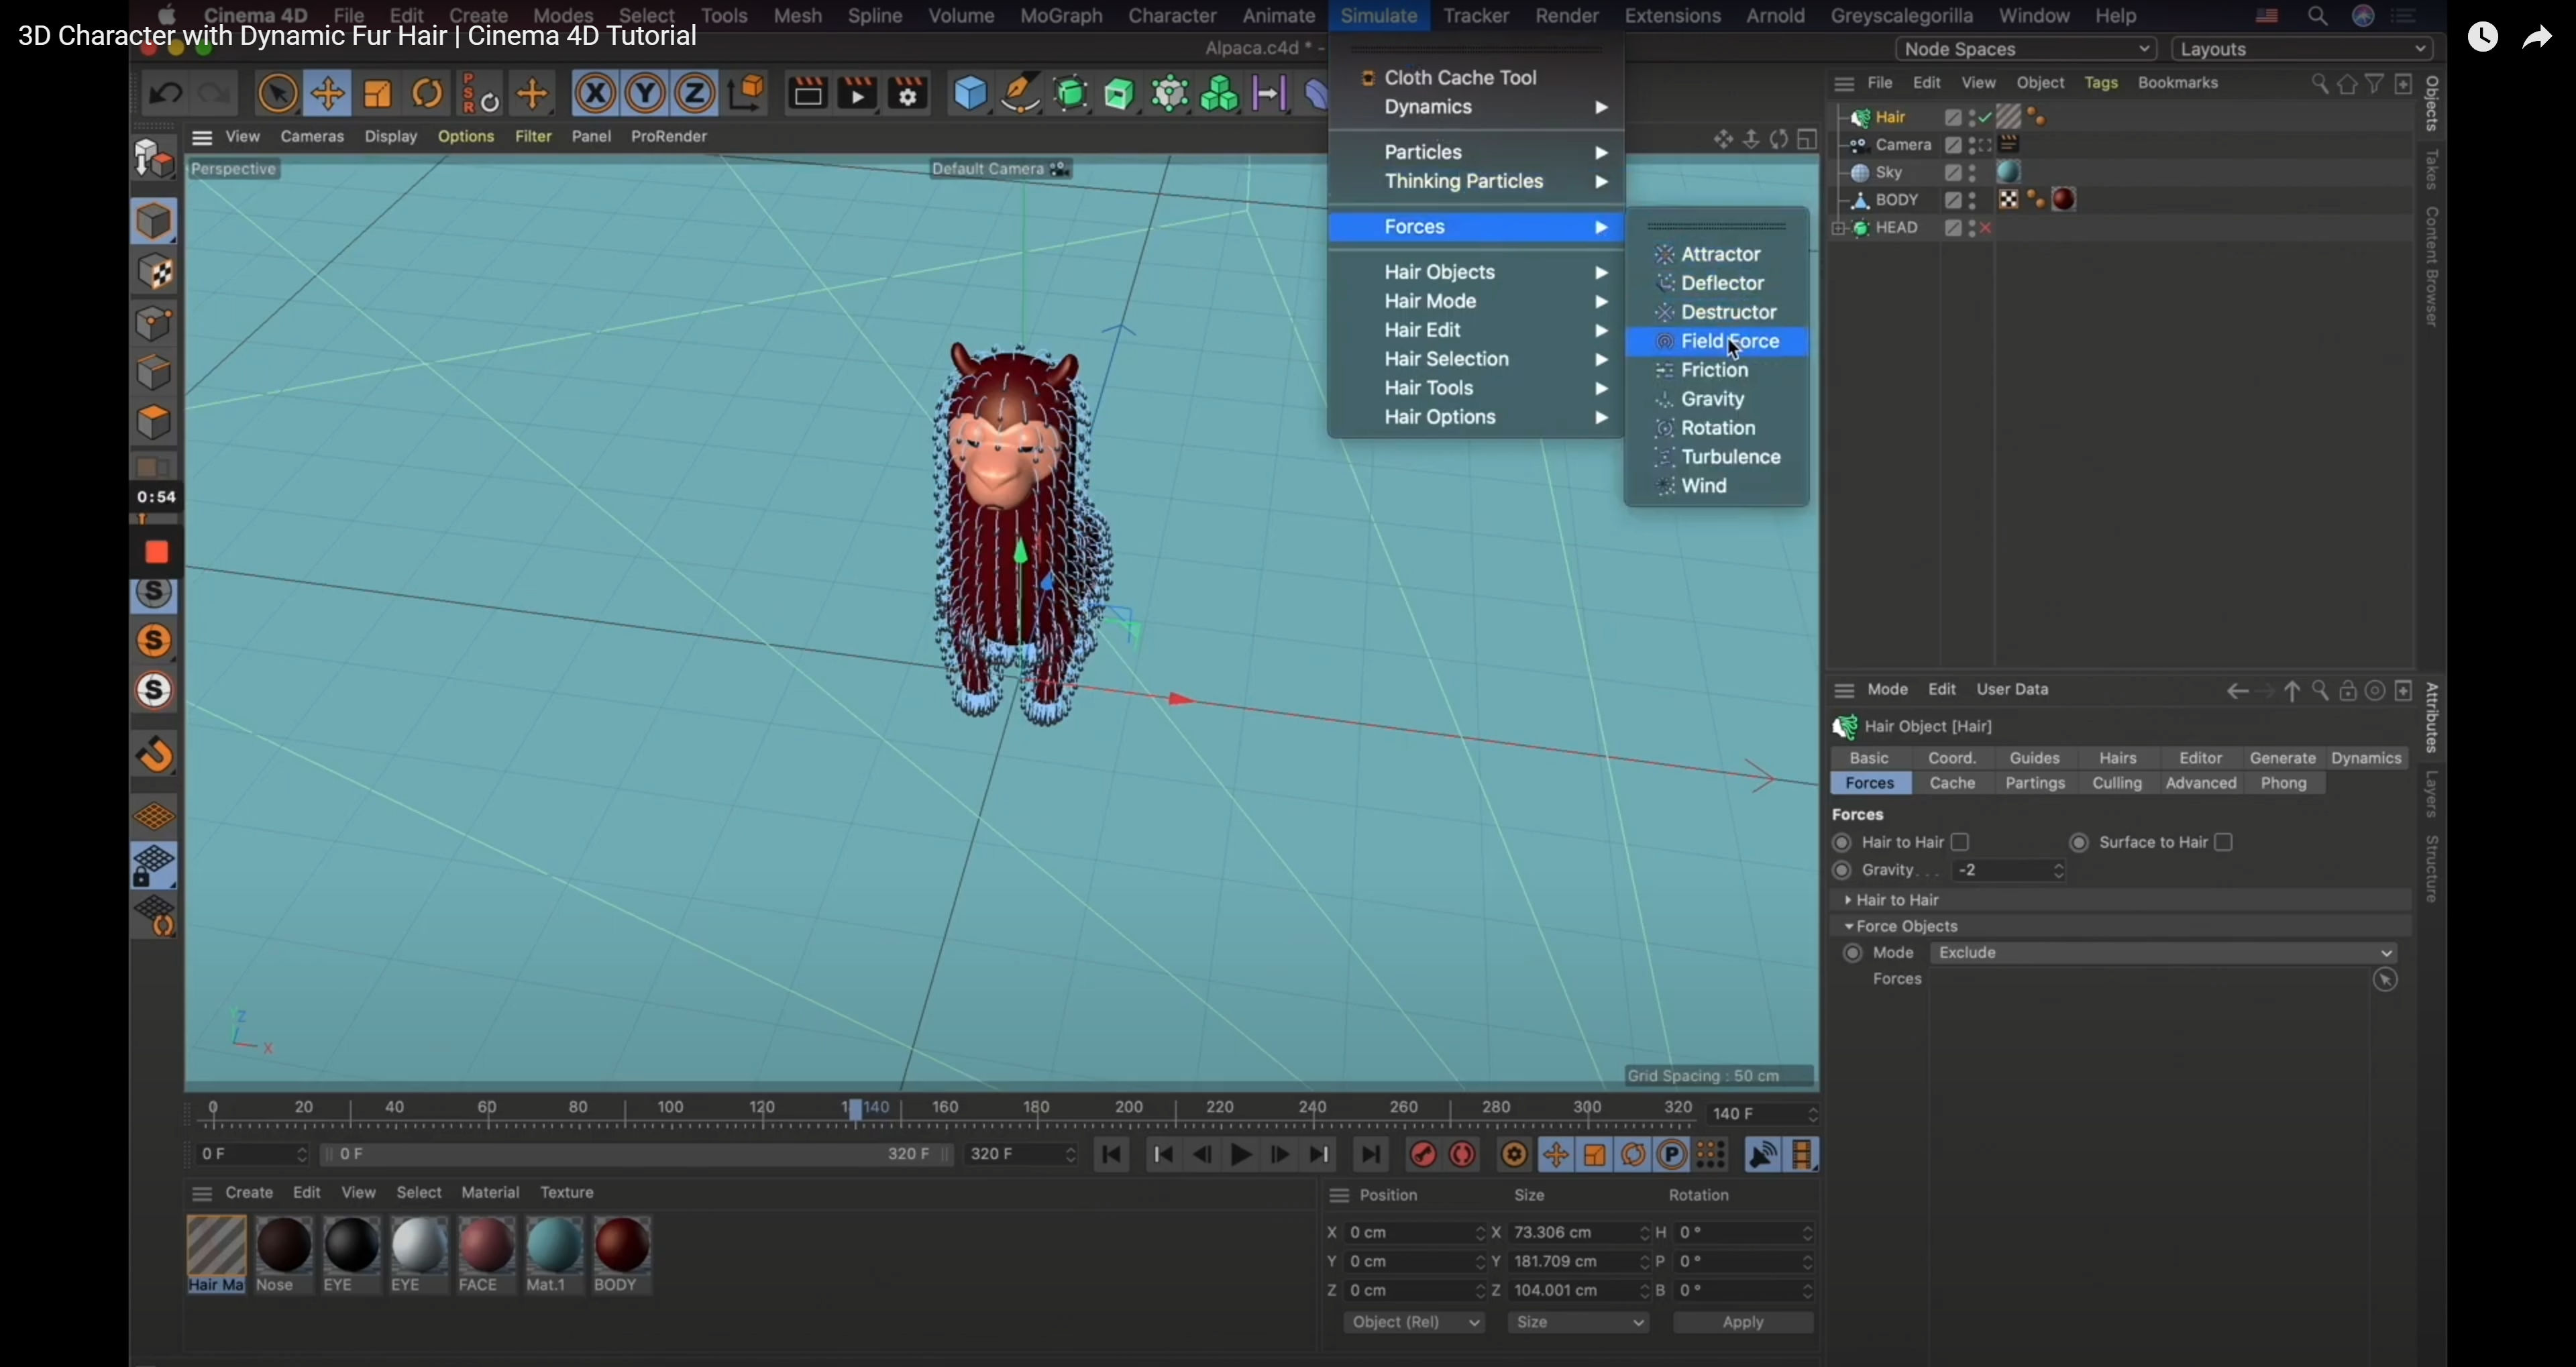Choose Attractor force menu entry
Viewport: 2576px width, 1367px height.
point(1717,255)
